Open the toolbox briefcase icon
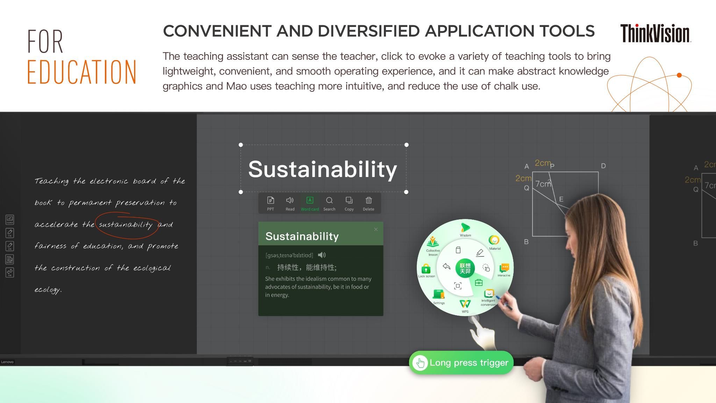The width and height of the screenshot is (716, 403). [x=479, y=282]
